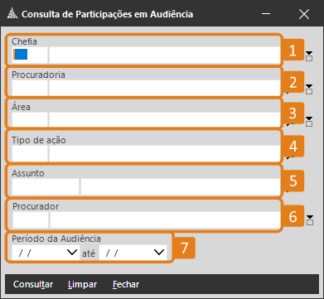Open the multi-select icon beside Procuradoria
Image resolution: width=324 pixels, height=299 pixels.
[309, 89]
